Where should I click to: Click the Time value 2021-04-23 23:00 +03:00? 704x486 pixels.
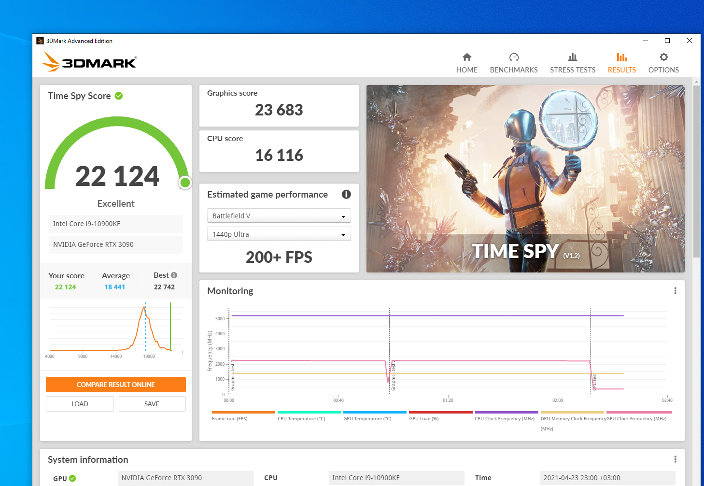(607, 478)
